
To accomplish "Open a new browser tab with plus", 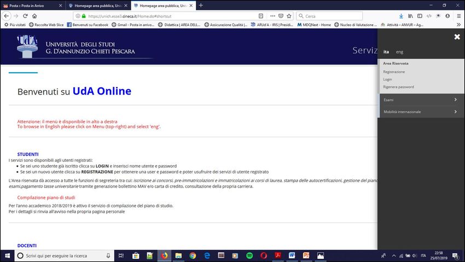I will coord(201,5).
